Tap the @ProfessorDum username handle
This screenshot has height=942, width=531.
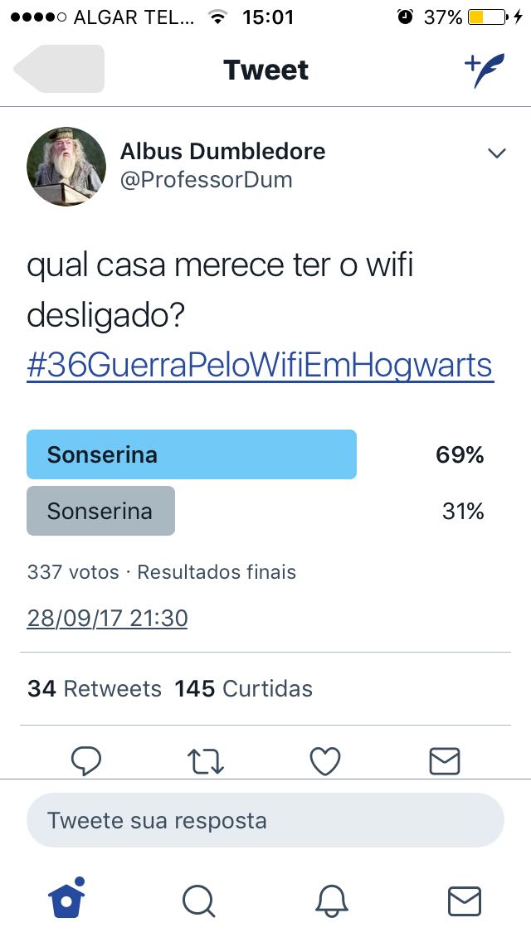(207, 180)
